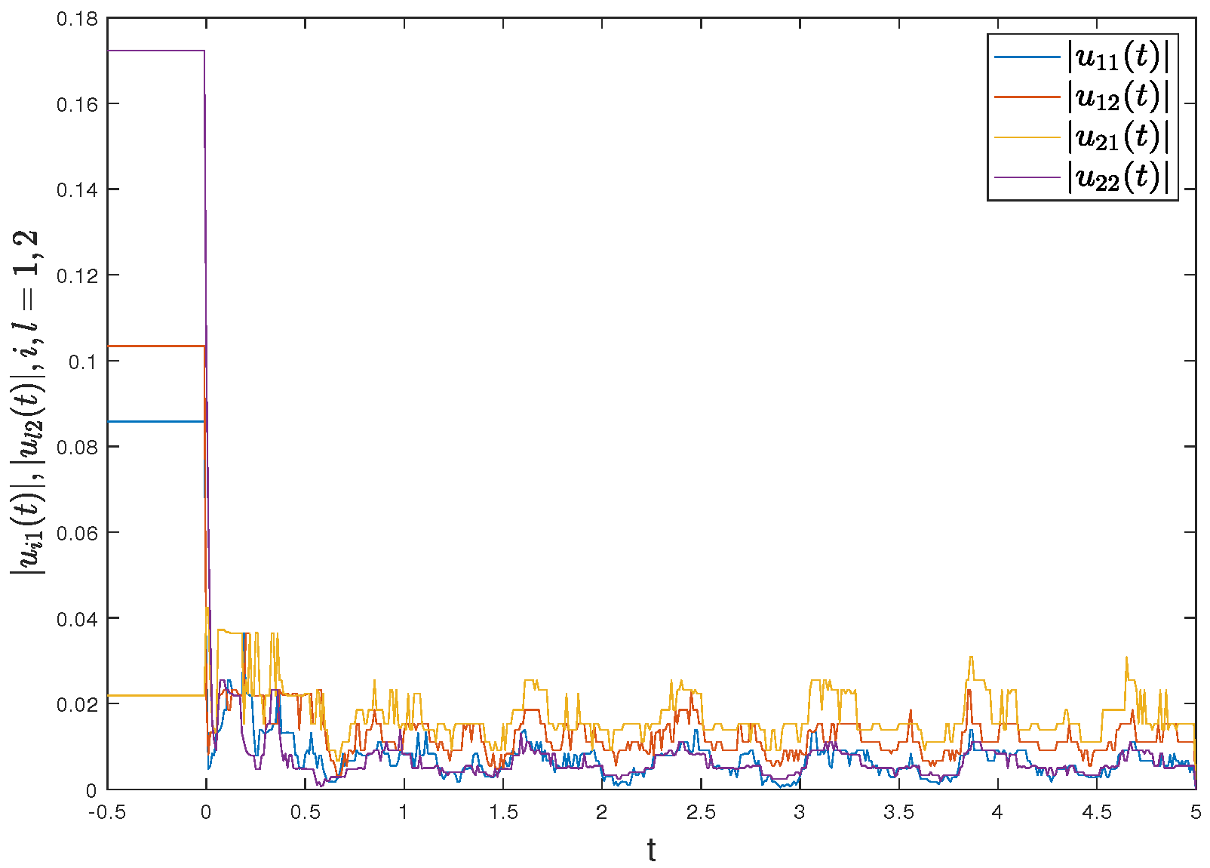Click the orange line sample in the legend

(x=1027, y=97)
